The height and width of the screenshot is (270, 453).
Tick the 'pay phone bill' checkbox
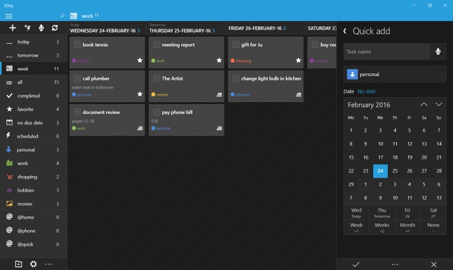tap(156, 112)
